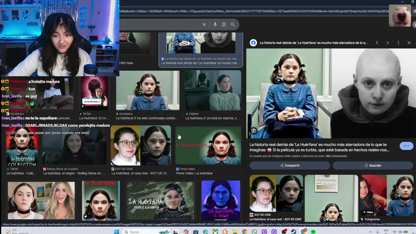Open the three-dot options menu in preview panel
The height and width of the screenshot is (234, 416).
(x=398, y=43)
